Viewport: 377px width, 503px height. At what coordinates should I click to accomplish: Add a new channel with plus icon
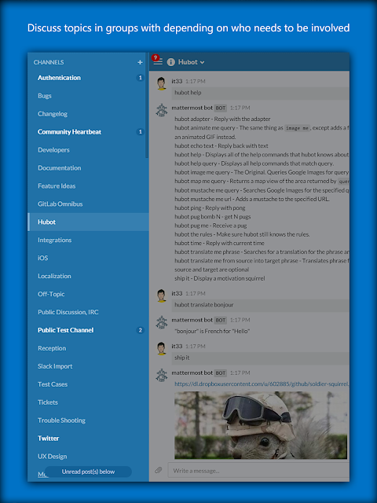pyautogui.click(x=140, y=62)
